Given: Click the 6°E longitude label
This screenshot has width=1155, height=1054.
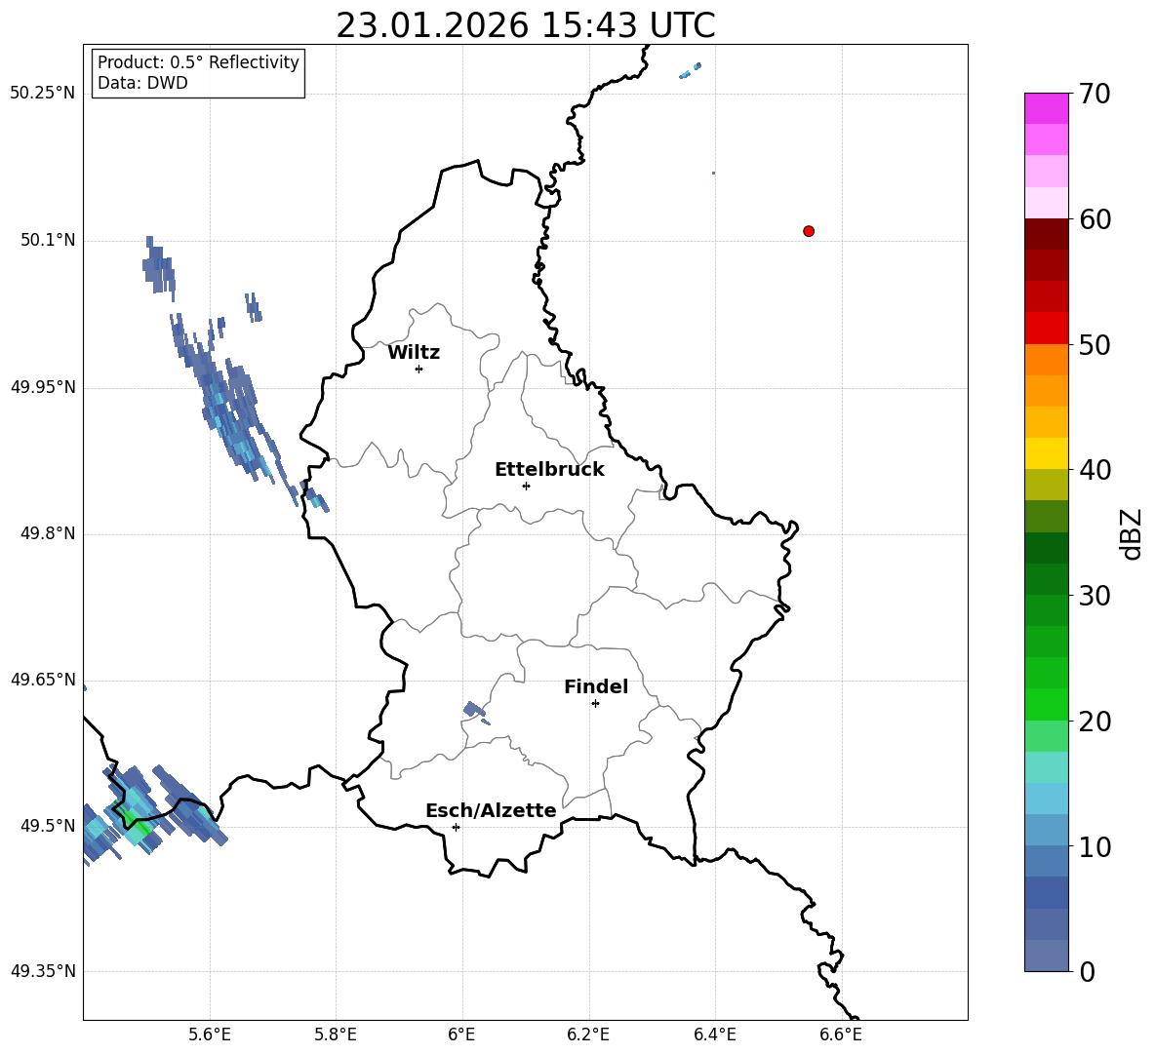Looking at the screenshot, I should [x=461, y=1034].
